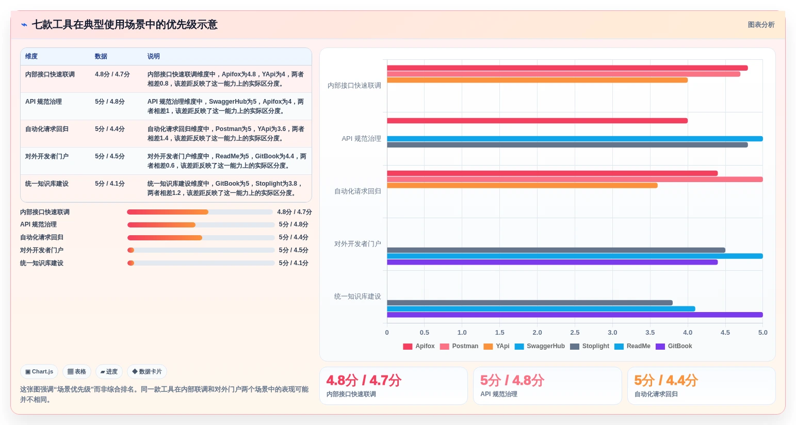Toggle the Postman legend item

(x=459, y=346)
